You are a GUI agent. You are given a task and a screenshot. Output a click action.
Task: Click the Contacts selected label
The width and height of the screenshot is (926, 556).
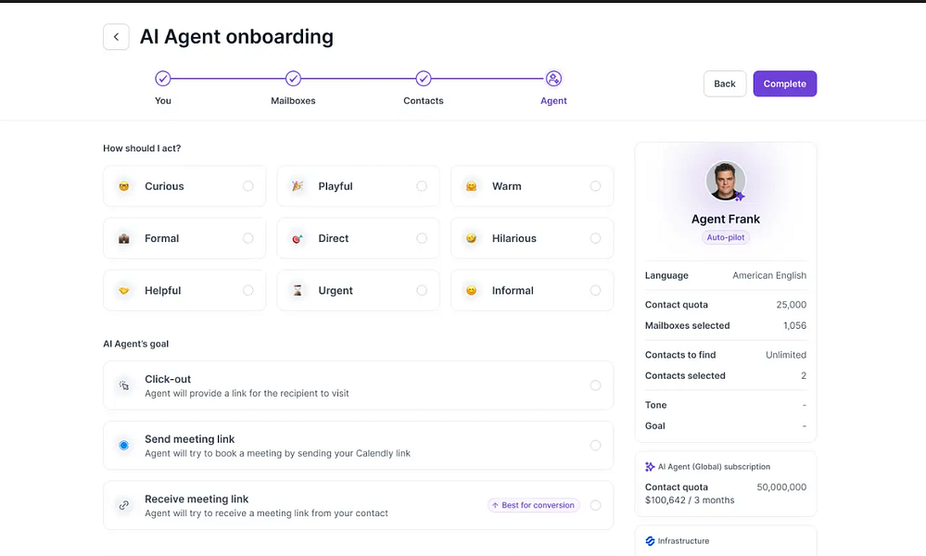click(685, 376)
